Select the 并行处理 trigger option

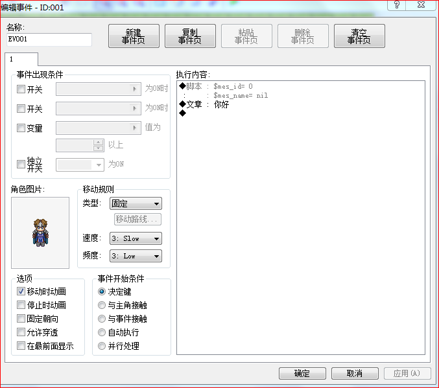102,346
